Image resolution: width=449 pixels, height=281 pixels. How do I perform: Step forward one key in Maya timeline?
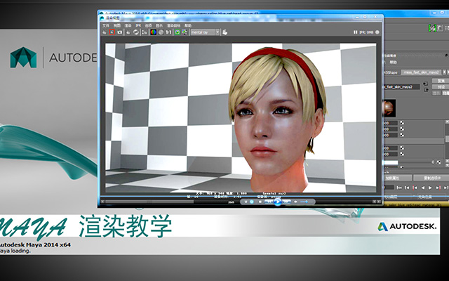438,188
